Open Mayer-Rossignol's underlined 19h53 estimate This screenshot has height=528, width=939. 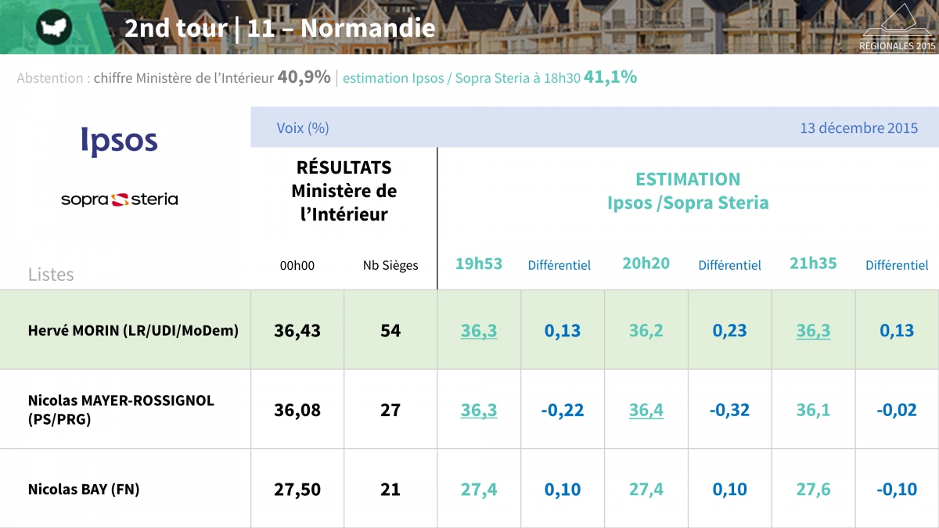[479, 411]
